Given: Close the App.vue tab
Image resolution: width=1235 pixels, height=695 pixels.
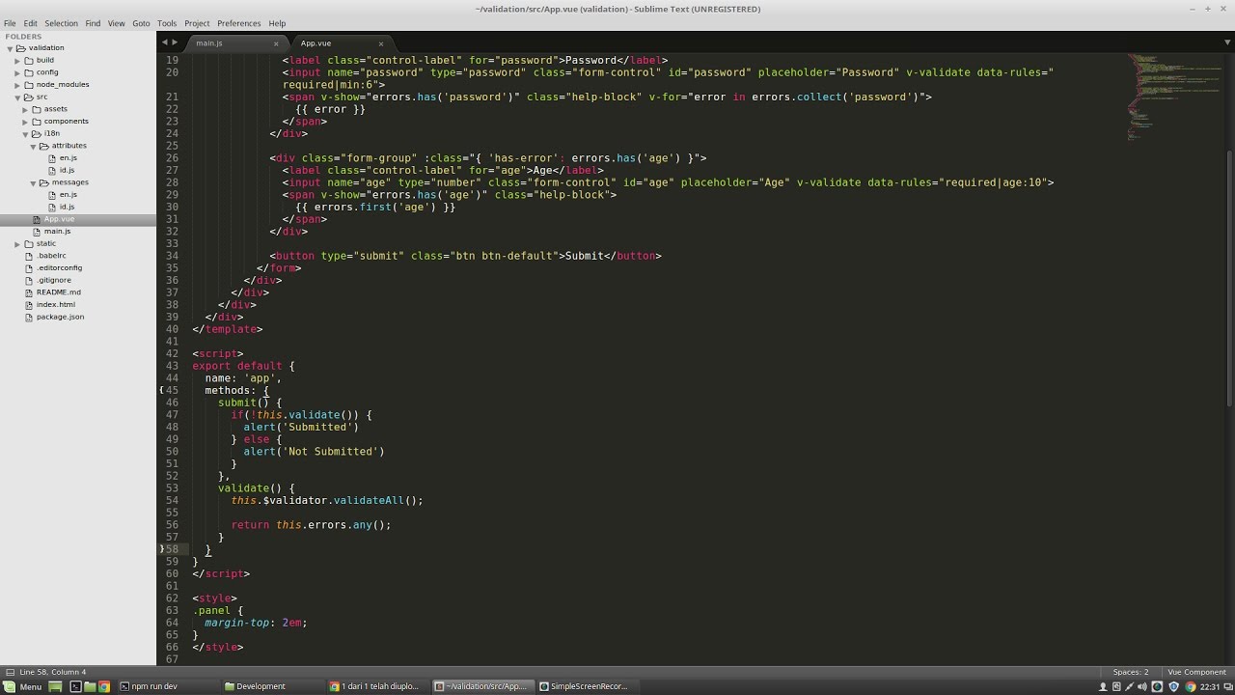Looking at the screenshot, I should click(x=381, y=43).
